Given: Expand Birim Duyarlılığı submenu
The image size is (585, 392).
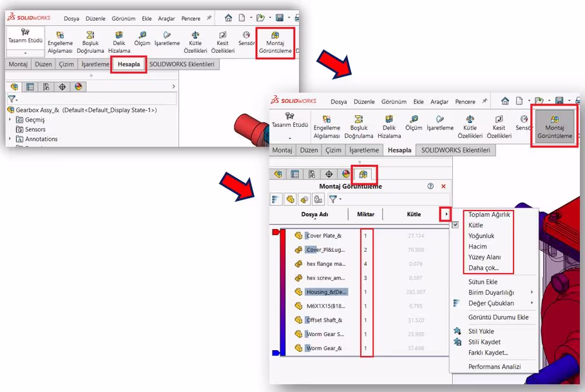Looking at the screenshot, I should (532, 292).
